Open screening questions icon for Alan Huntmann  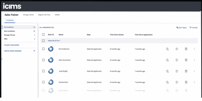pos(167,60)
